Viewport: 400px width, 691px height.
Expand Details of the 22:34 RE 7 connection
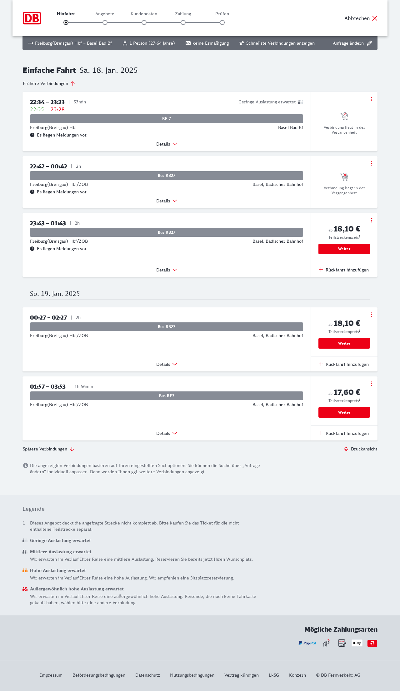coord(167,144)
